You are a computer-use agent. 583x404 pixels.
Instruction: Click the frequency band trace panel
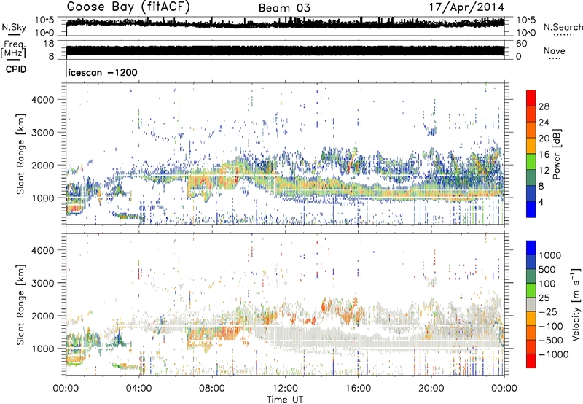(x=285, y=50)
